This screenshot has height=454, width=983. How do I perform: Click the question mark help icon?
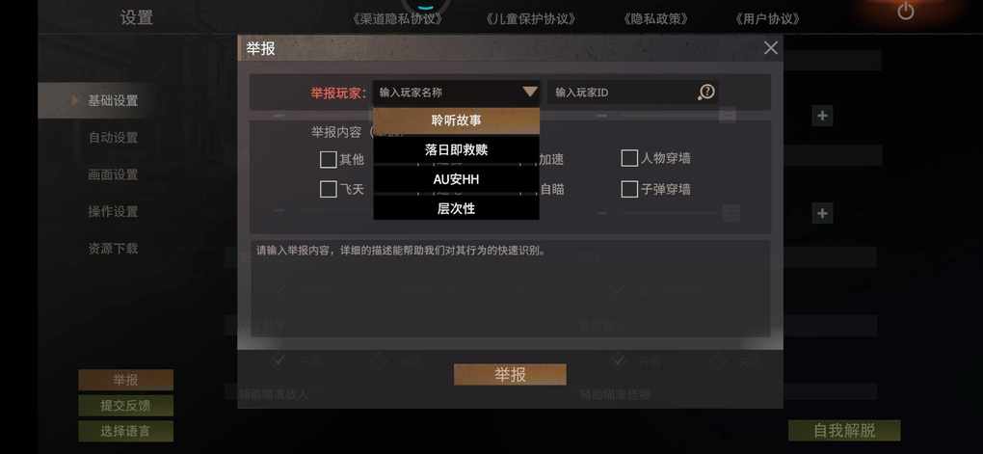pos(706,93)
